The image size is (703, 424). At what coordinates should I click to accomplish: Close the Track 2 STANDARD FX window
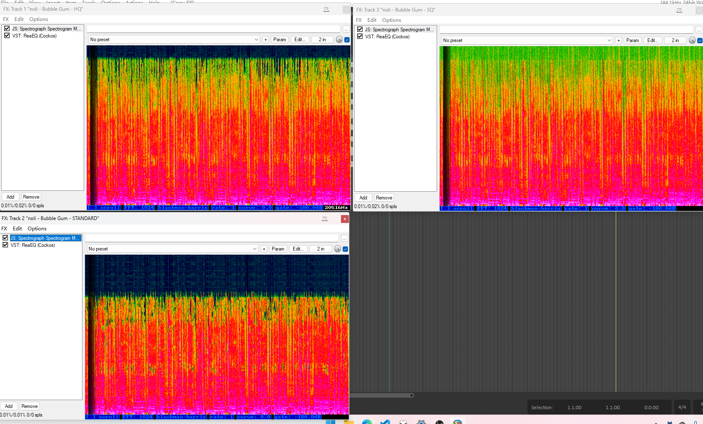pos(345,219)
